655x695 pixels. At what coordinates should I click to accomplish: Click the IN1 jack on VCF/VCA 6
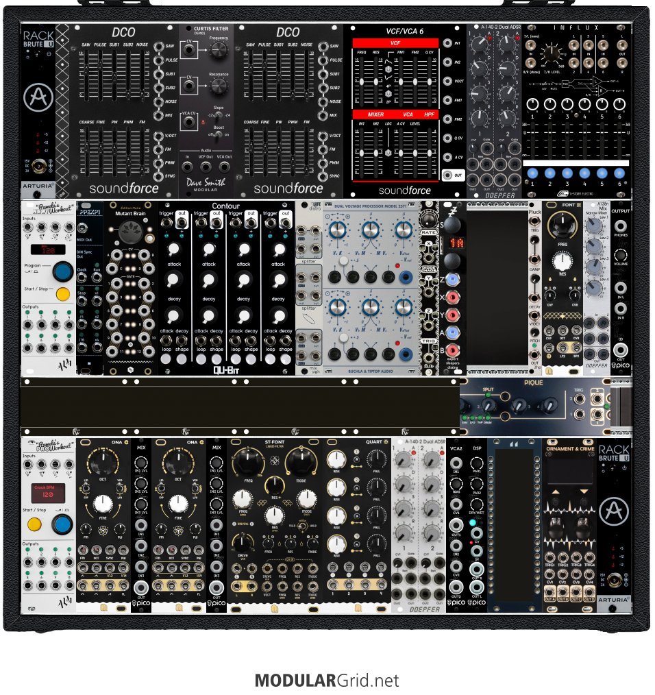(x=447, y=43)
